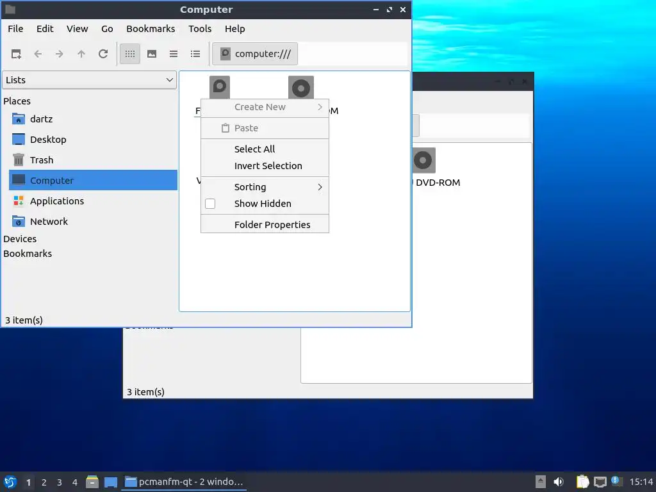The image size is (656, 492).
Task: Open the Tools menu
Action: [200, 29]
